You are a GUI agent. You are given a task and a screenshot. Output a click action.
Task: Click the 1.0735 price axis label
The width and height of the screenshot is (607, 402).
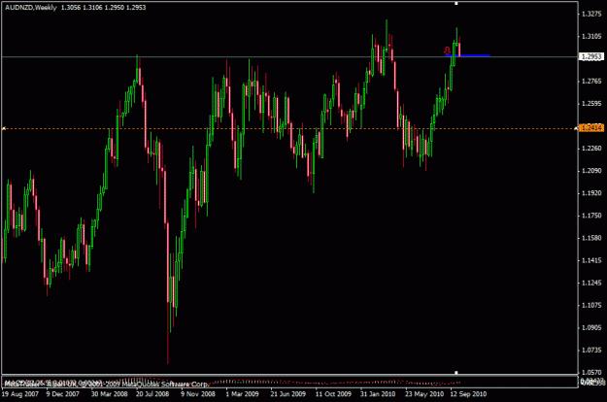coord(591,351)
